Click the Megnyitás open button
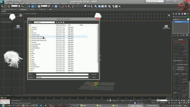This screenshot has height=107, width=190. (x=94, y=74)
